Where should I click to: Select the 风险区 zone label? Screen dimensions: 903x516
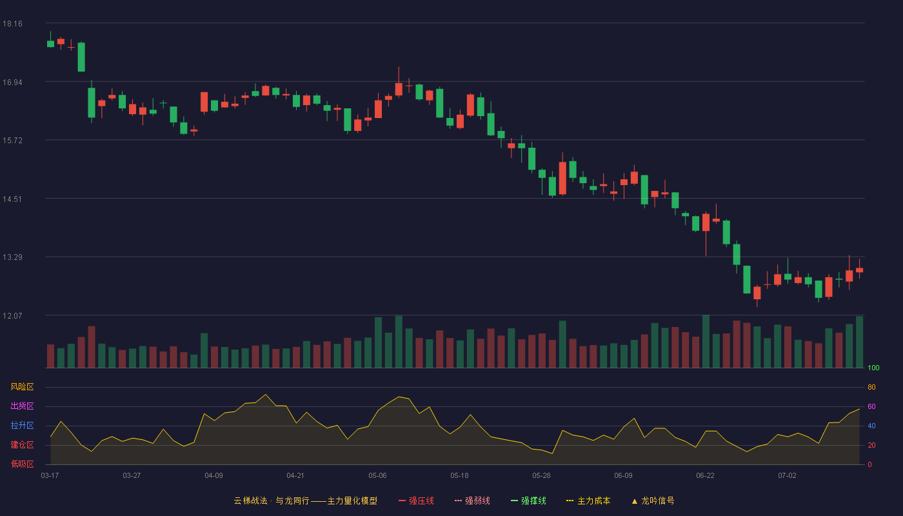click(22, 387)
